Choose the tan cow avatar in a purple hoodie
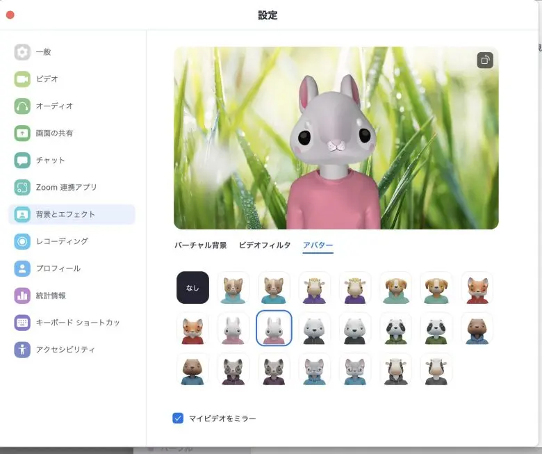 pos(315,288)
